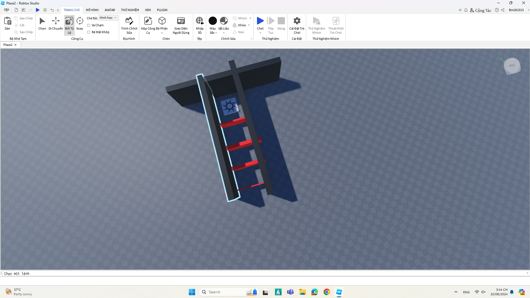Screen dimensions: 530x298
Task: Click the Vật Liệu material icon
Action: pyautogui.click(x=224, y=21)
